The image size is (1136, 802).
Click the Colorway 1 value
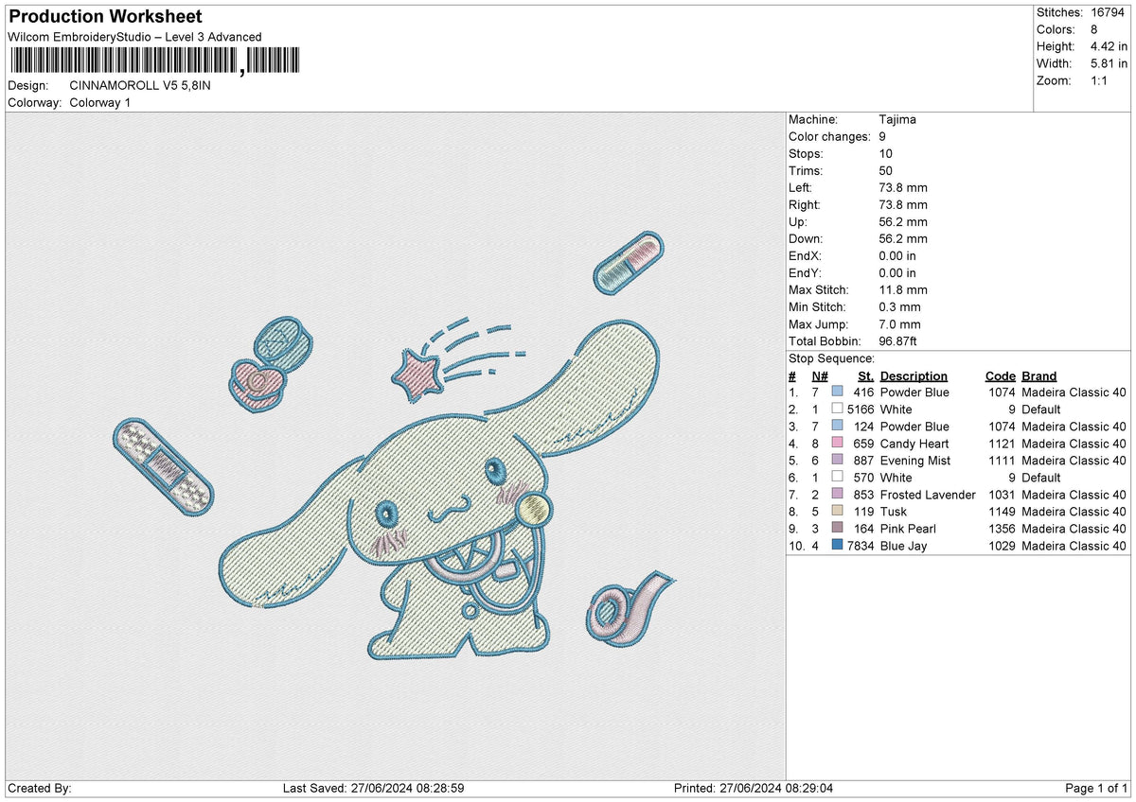pyautogui.click(x=100, y=102)
